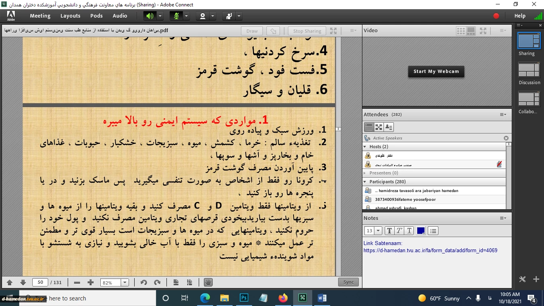Click Start My Webcam
Screen dimensions: 544x306
[436, 72]
